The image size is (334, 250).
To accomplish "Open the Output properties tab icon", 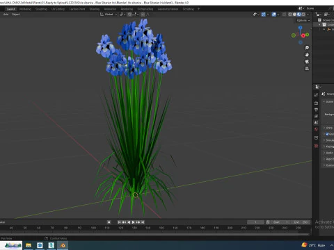I will 316,110.
